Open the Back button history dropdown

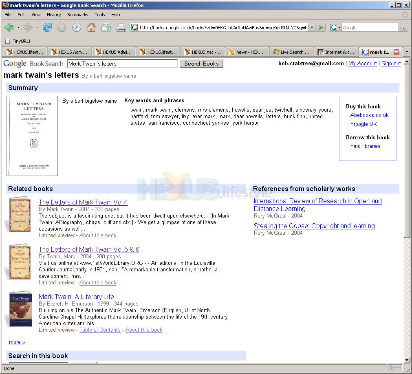click(18, 27)
